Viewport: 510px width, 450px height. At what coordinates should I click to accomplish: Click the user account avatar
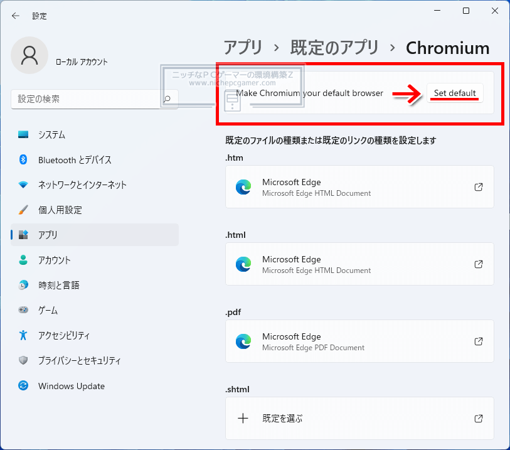point(29,55)
